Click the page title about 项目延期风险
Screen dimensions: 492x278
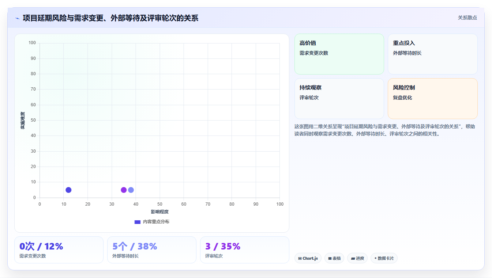coord(110,18)
